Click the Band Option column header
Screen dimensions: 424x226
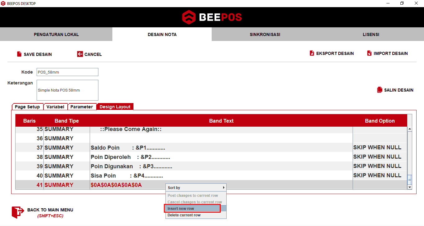(380, 121)
